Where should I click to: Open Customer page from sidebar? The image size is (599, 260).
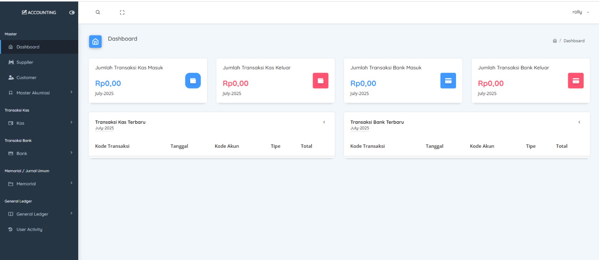point(39,77)
